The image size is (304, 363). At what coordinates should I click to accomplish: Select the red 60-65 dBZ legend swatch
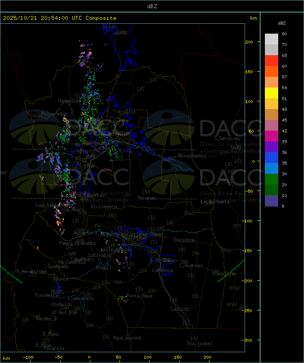pyautogui.click(x=271, y=61)
